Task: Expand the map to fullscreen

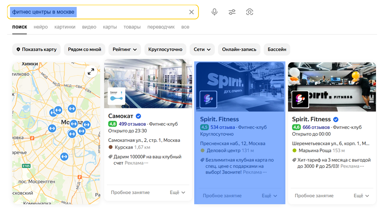Action: 91,72
